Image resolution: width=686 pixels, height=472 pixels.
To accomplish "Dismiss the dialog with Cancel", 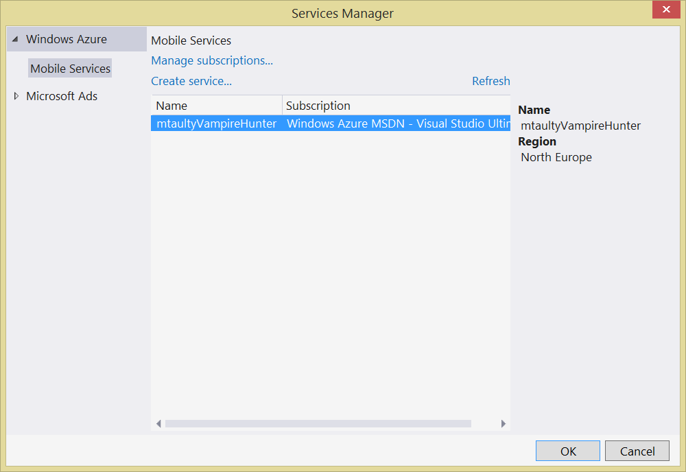I will pyautogui.click(x=637, y=451).
